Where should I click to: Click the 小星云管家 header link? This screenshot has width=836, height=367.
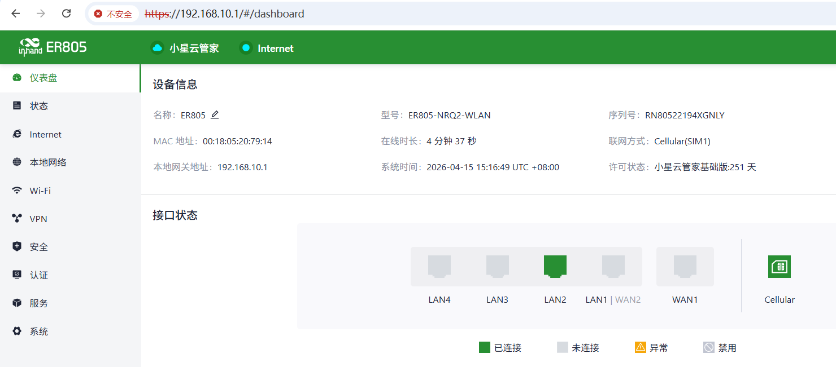pos(194,48)
